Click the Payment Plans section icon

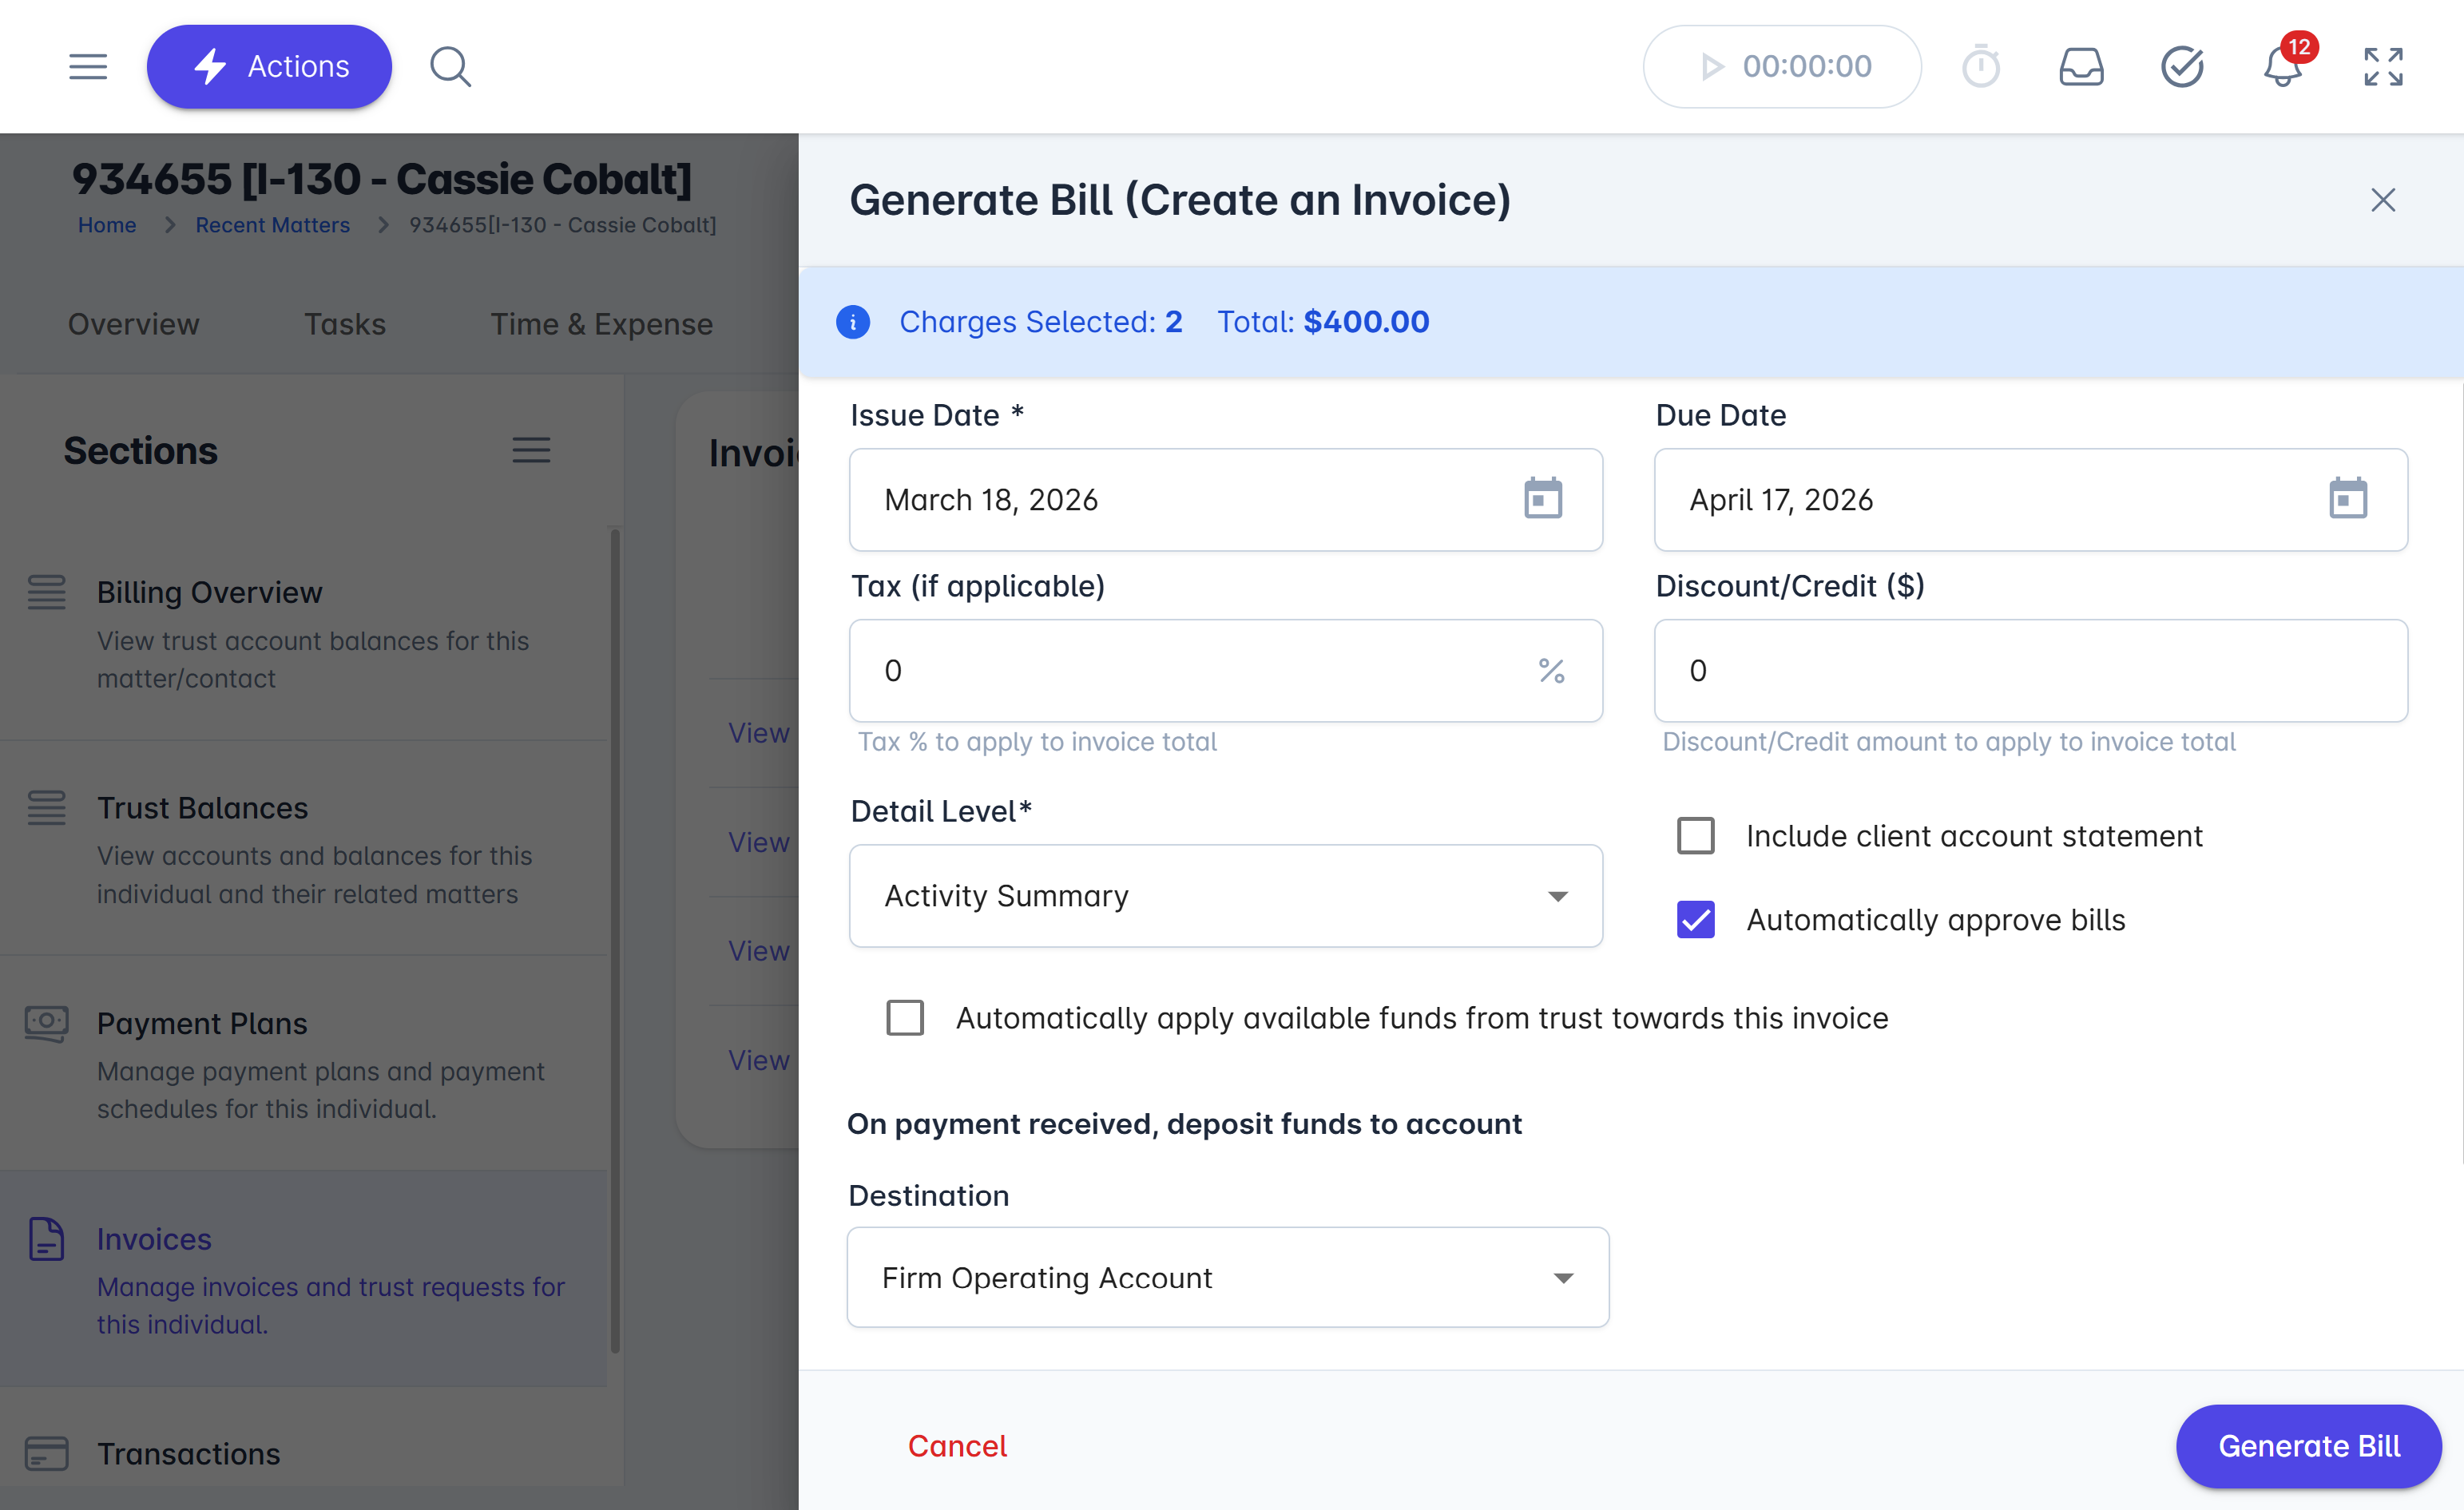[x=46, y=1024]
